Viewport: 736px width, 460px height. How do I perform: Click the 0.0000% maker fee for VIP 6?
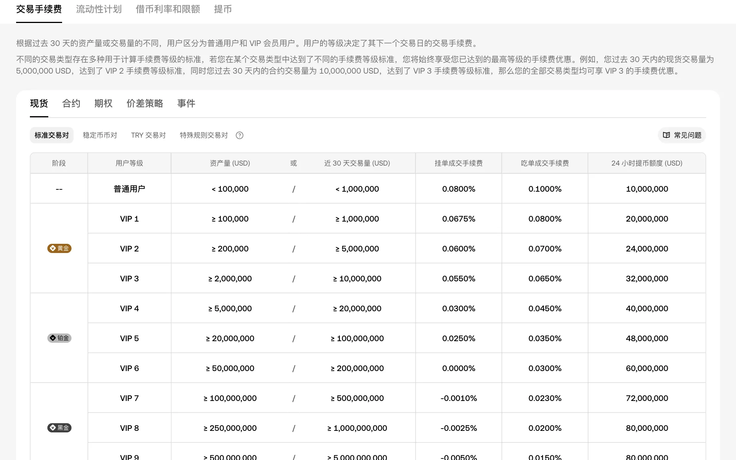pos(458,368)
